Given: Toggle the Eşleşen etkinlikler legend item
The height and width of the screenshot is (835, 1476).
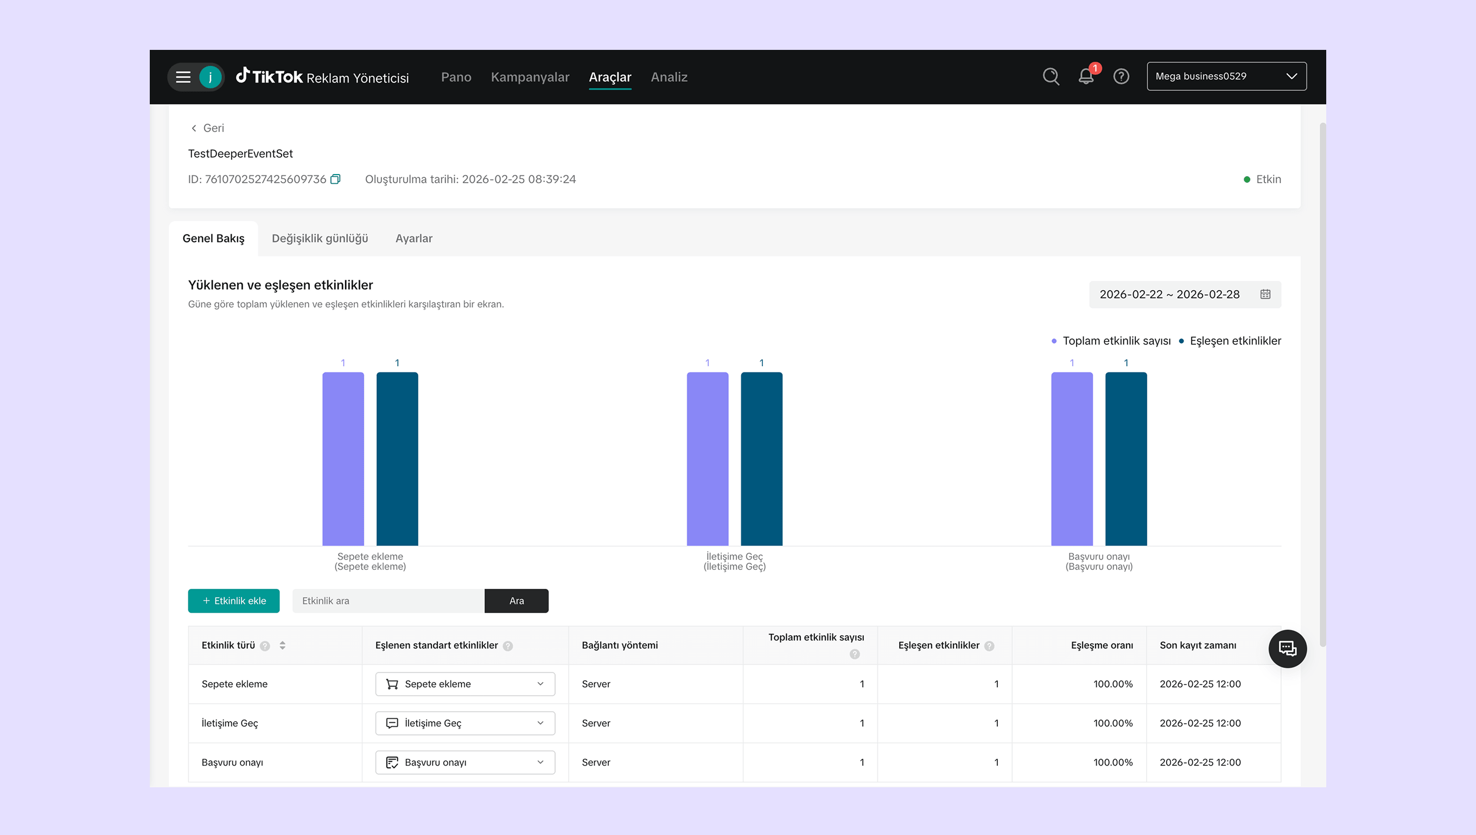Looking at the screenshot, I should tap(1235, 341).
